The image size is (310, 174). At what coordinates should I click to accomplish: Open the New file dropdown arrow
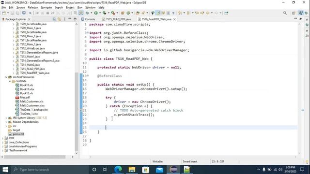(8, 13)
